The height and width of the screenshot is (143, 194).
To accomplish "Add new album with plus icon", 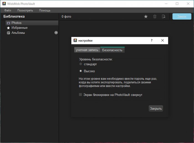I will 56,33.
